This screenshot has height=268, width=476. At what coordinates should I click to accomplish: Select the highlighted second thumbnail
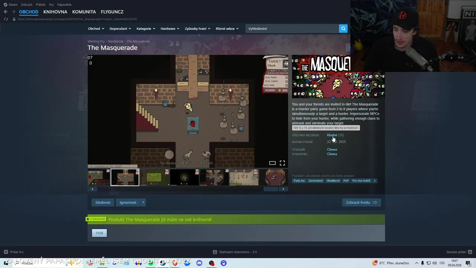coord(125,177)
